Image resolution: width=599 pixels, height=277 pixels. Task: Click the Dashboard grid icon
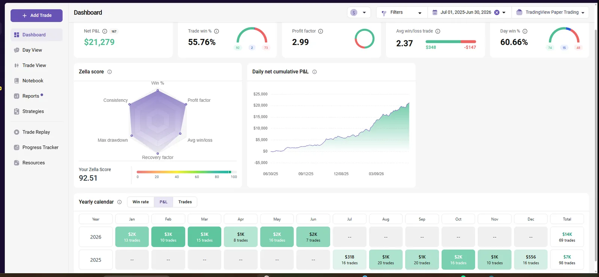pos(16,35)
